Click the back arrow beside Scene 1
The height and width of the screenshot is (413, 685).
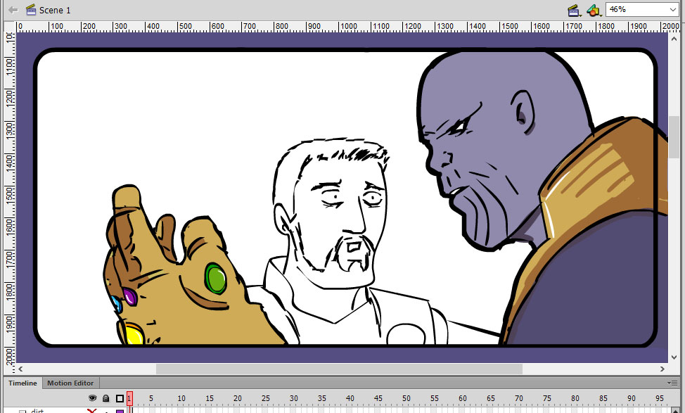pyautogui.click(x=13, y=10)
